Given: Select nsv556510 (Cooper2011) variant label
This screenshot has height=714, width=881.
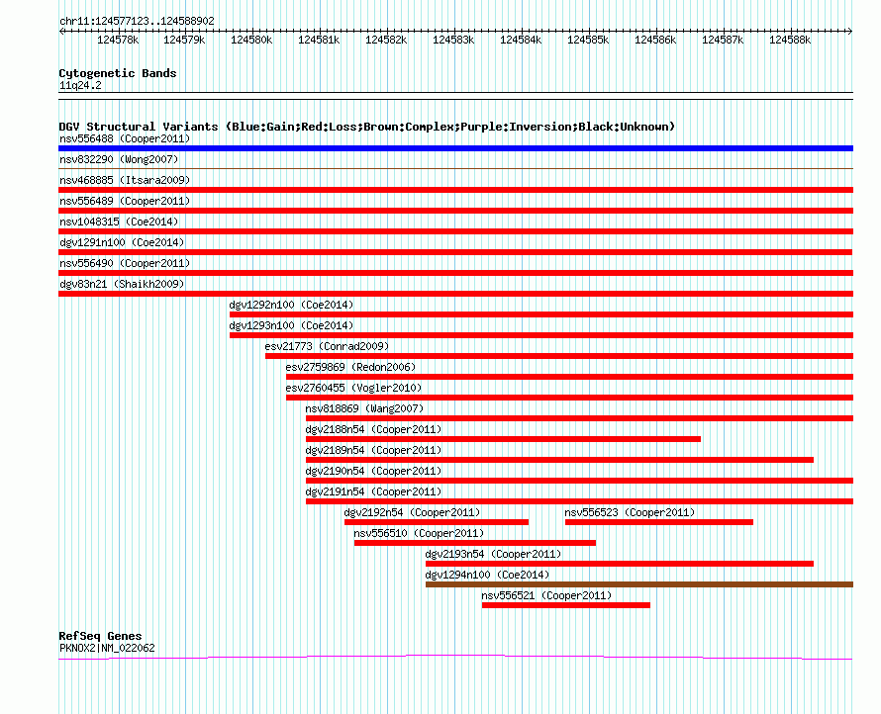Looking at the screenshot, I should (x=419, y=533).
